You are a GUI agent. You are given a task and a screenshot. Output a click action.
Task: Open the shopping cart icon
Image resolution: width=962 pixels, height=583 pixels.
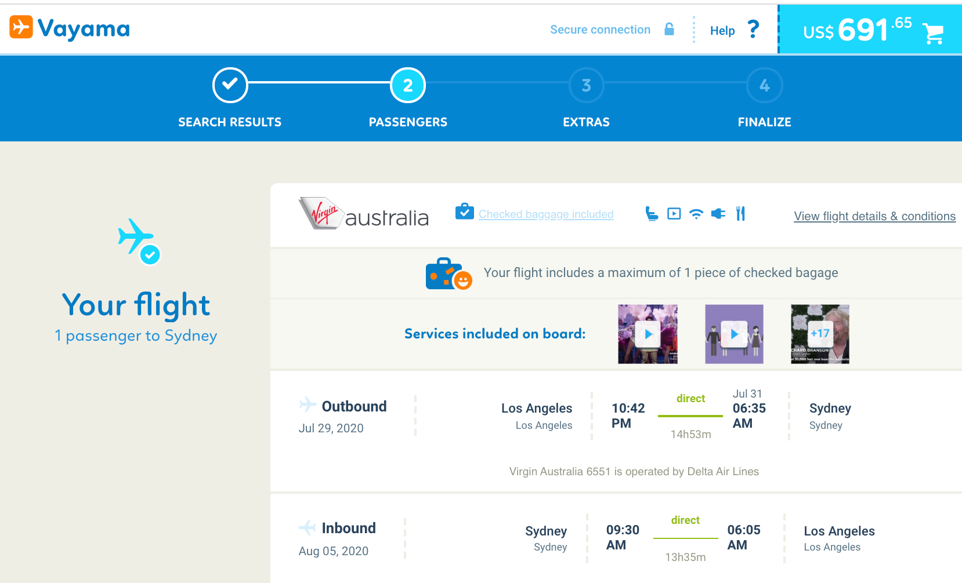pos(933,34)
